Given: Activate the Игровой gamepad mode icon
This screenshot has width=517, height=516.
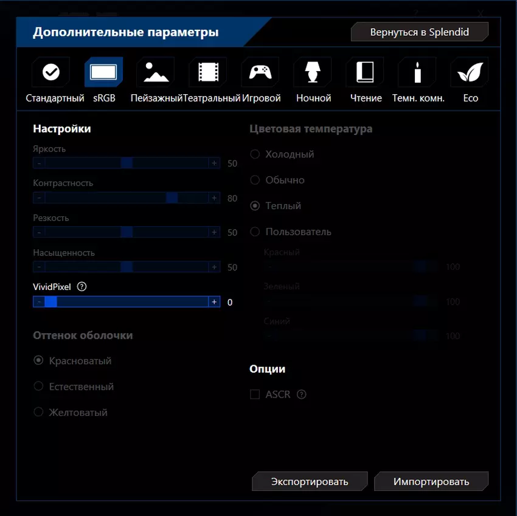Looking at the screenshot, I should (261, 73).
